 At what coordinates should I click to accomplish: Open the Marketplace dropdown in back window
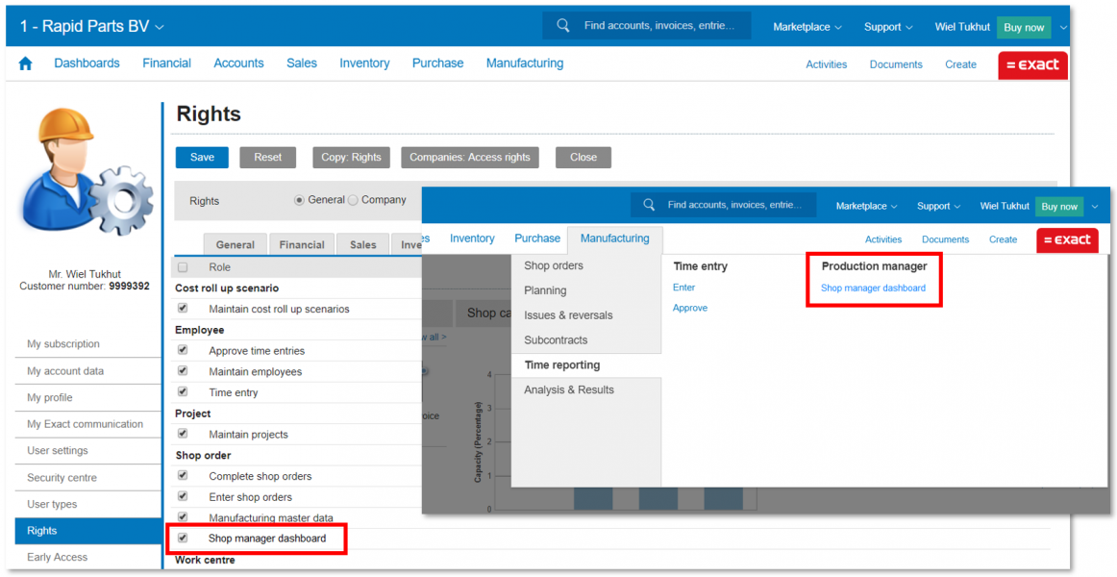tap(807, 27)
